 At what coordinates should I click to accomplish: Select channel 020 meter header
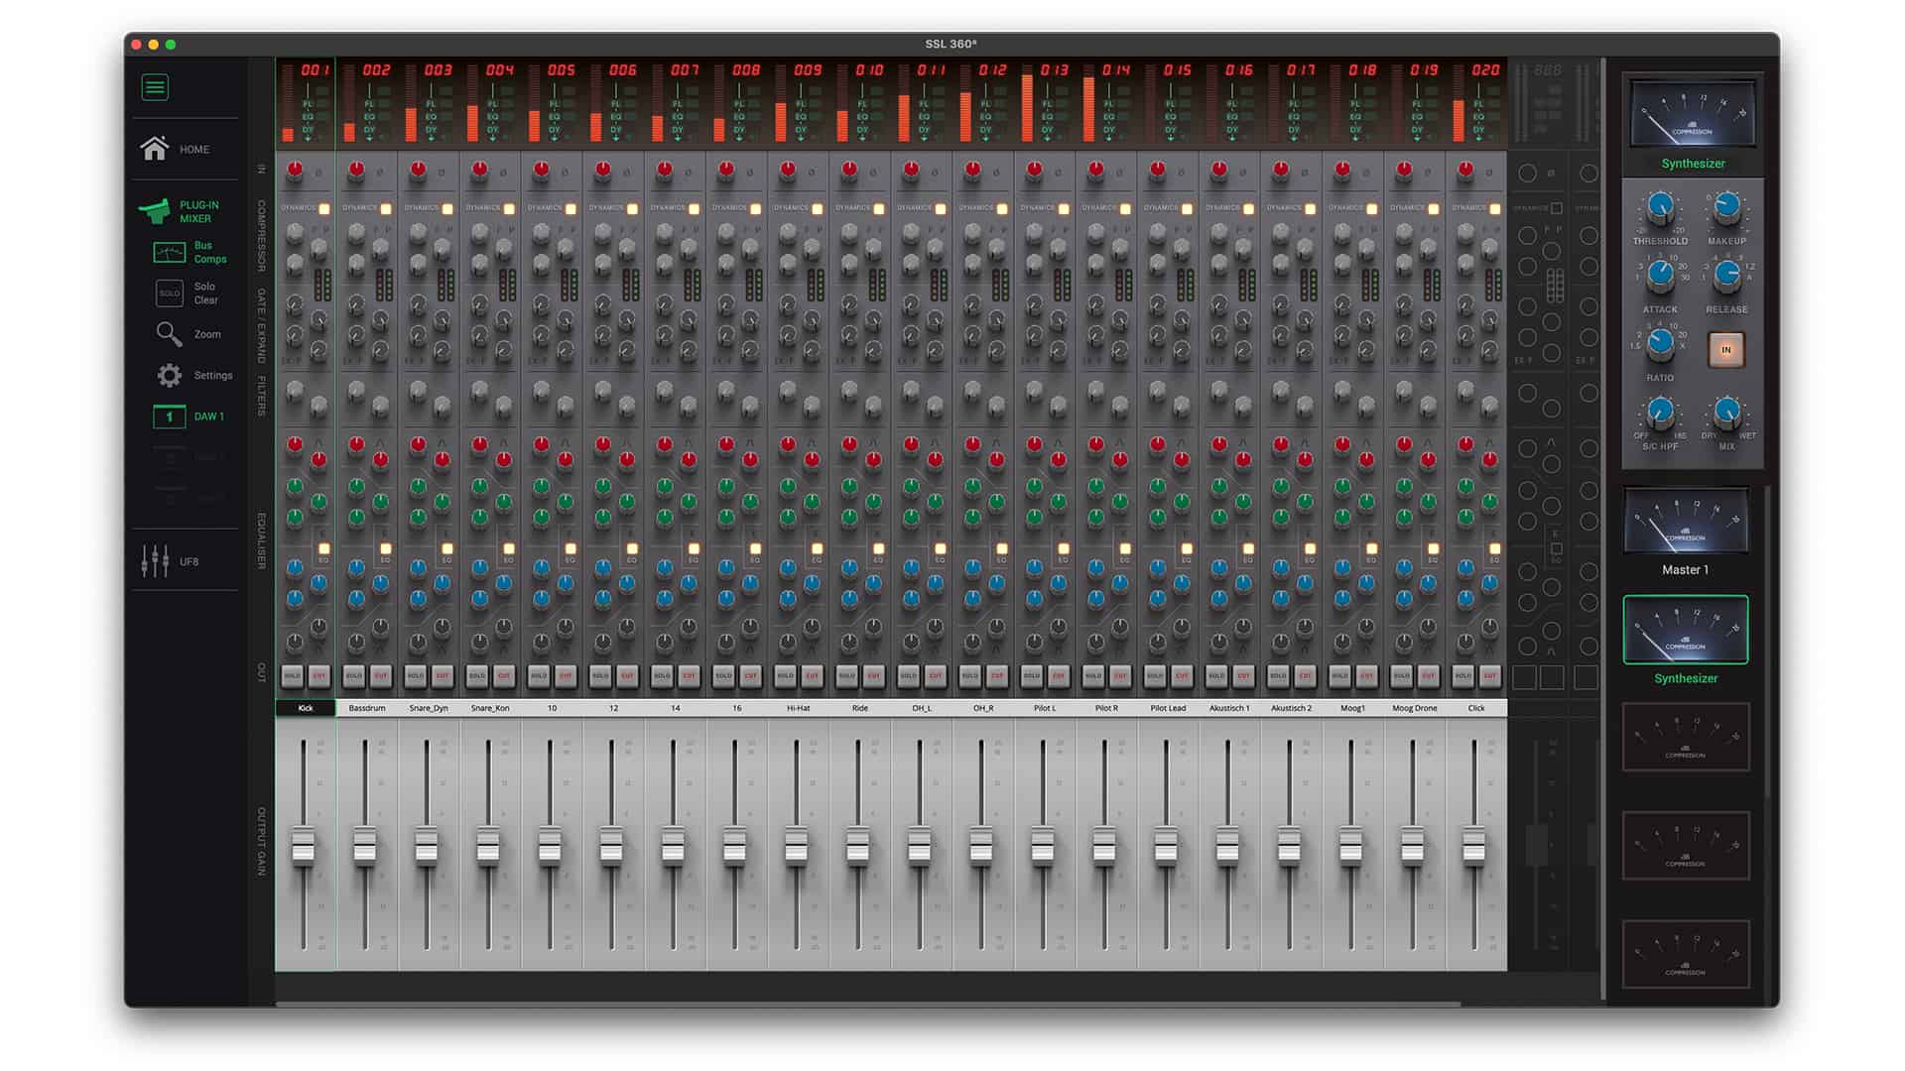(1476, 103)
